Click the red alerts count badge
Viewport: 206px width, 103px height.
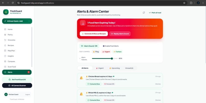(29, 72)
